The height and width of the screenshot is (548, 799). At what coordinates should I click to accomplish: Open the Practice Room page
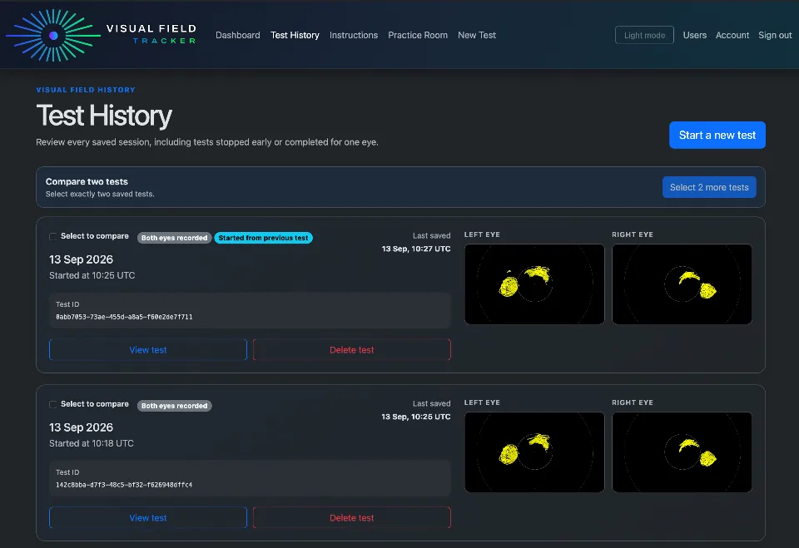417,35
